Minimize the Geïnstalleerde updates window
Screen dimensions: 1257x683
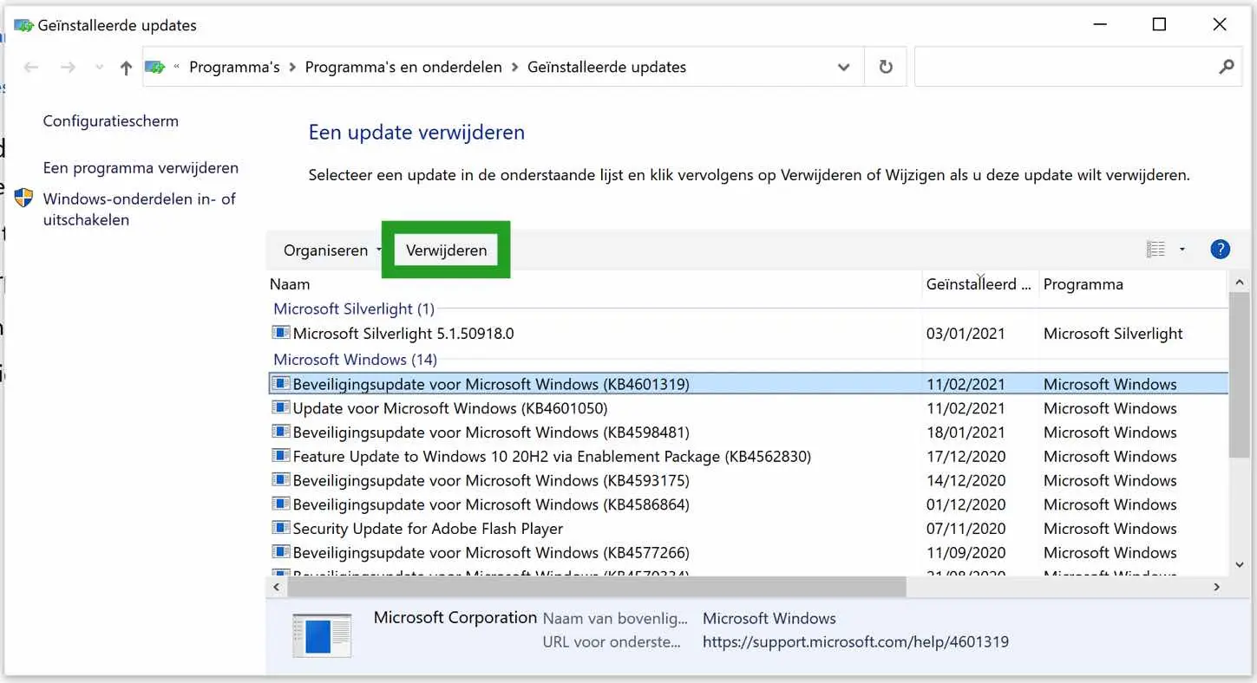[1099, 25]
